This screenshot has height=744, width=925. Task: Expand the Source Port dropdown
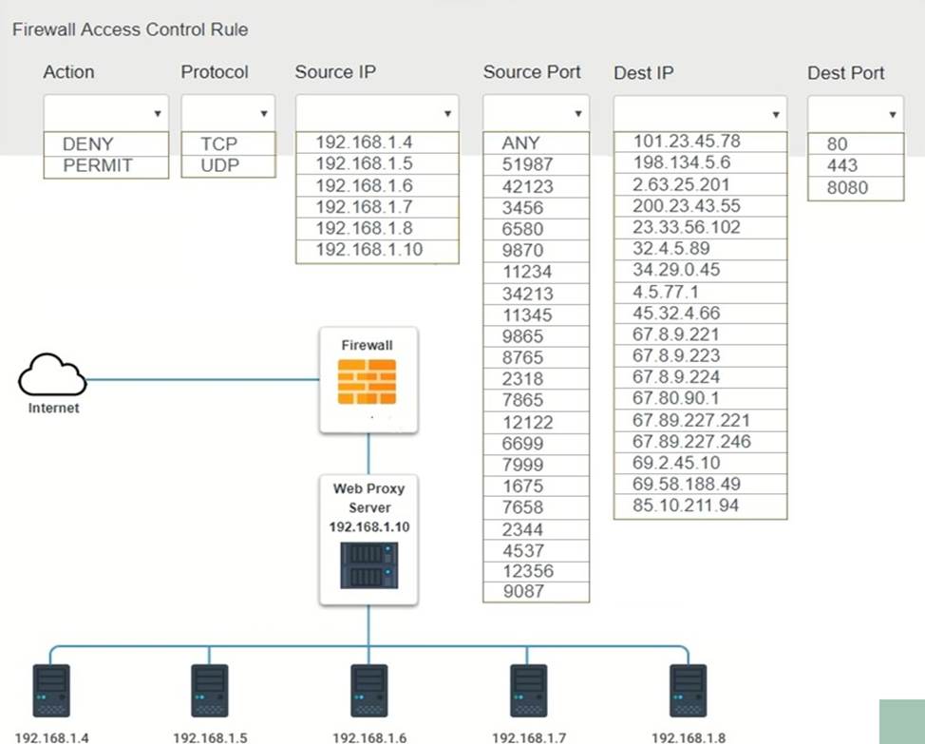pos(535,113)
